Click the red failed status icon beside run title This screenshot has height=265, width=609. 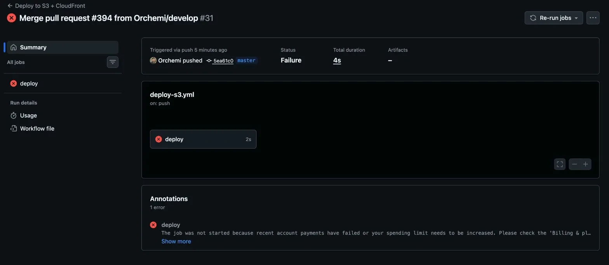pos(12,18)
